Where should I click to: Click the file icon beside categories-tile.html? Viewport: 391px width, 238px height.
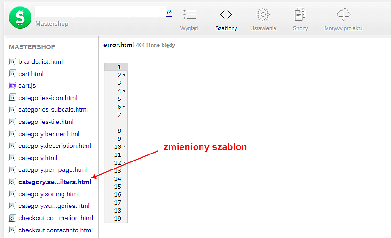point(12,122)
